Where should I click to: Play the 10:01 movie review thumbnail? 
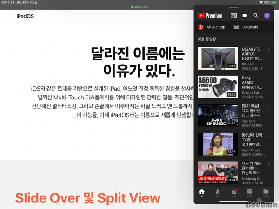[218, 115]
